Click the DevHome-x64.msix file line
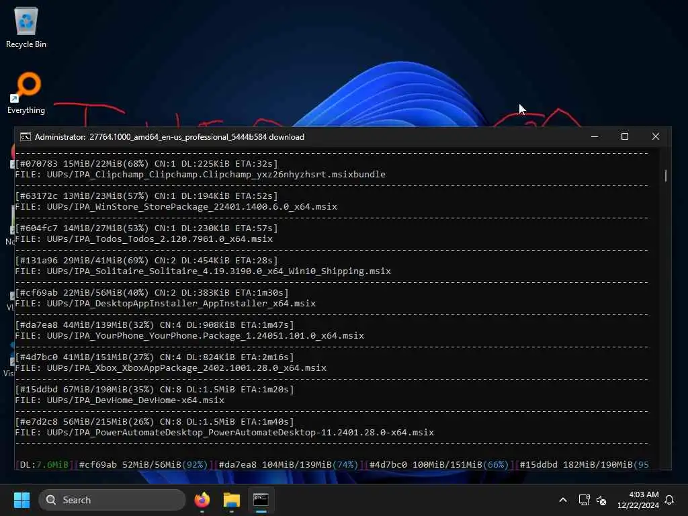The width and height of the screenshot is (688, 516). [120, 400]
